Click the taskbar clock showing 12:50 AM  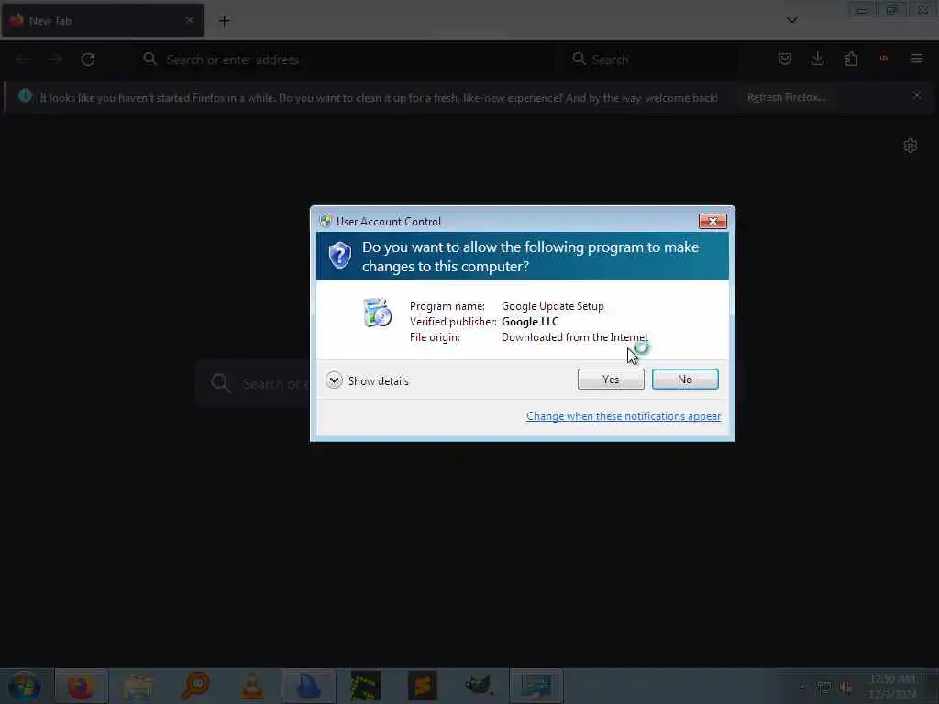click(892, 687)
